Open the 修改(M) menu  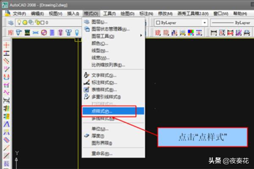[x=165, y=14]
